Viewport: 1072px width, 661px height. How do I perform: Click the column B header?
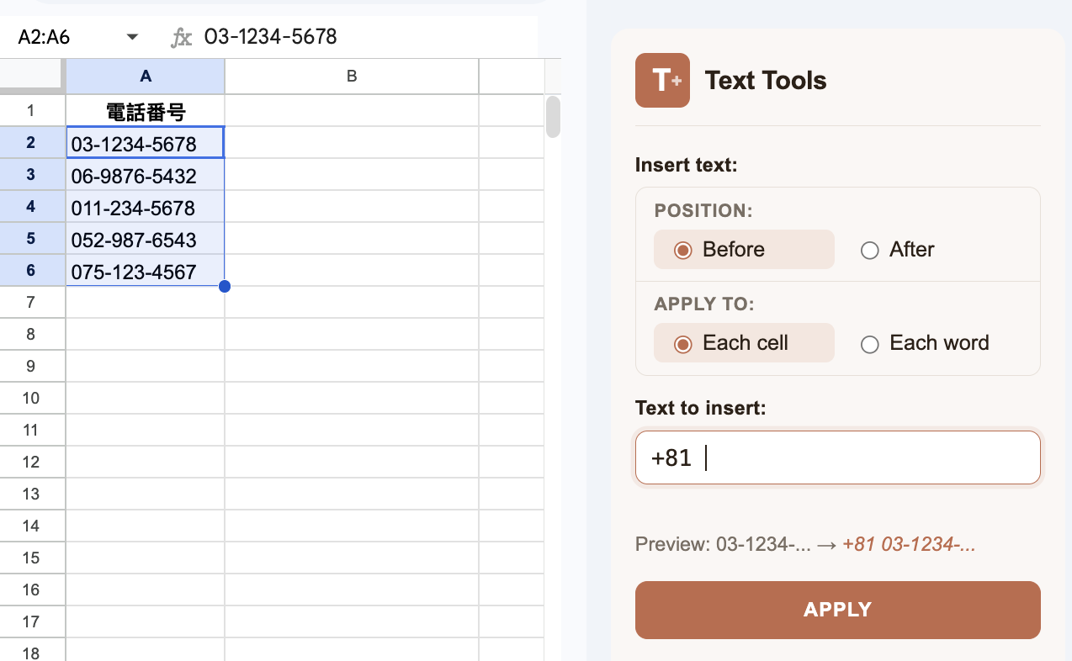click(x=351, y=75)
